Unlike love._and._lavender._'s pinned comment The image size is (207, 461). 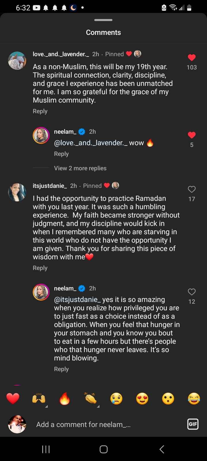pos(191,58)
